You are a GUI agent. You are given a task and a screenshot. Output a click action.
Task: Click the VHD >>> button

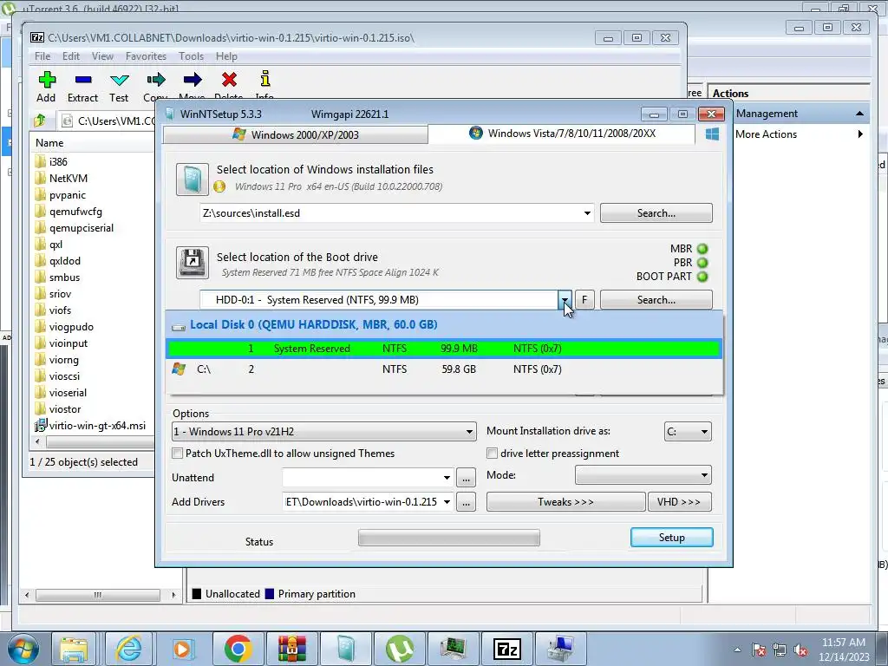pyautogui.click(x=679, y=502)
